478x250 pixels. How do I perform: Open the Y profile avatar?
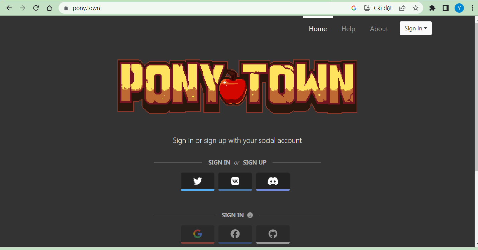pyautogui.click(x=459, y=8)
